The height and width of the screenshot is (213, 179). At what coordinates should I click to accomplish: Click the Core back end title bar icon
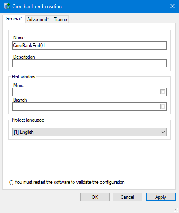point(7,6)
